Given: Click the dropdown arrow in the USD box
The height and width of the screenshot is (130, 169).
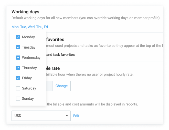Looking at the screenshot, I should [x=67, y=116].
